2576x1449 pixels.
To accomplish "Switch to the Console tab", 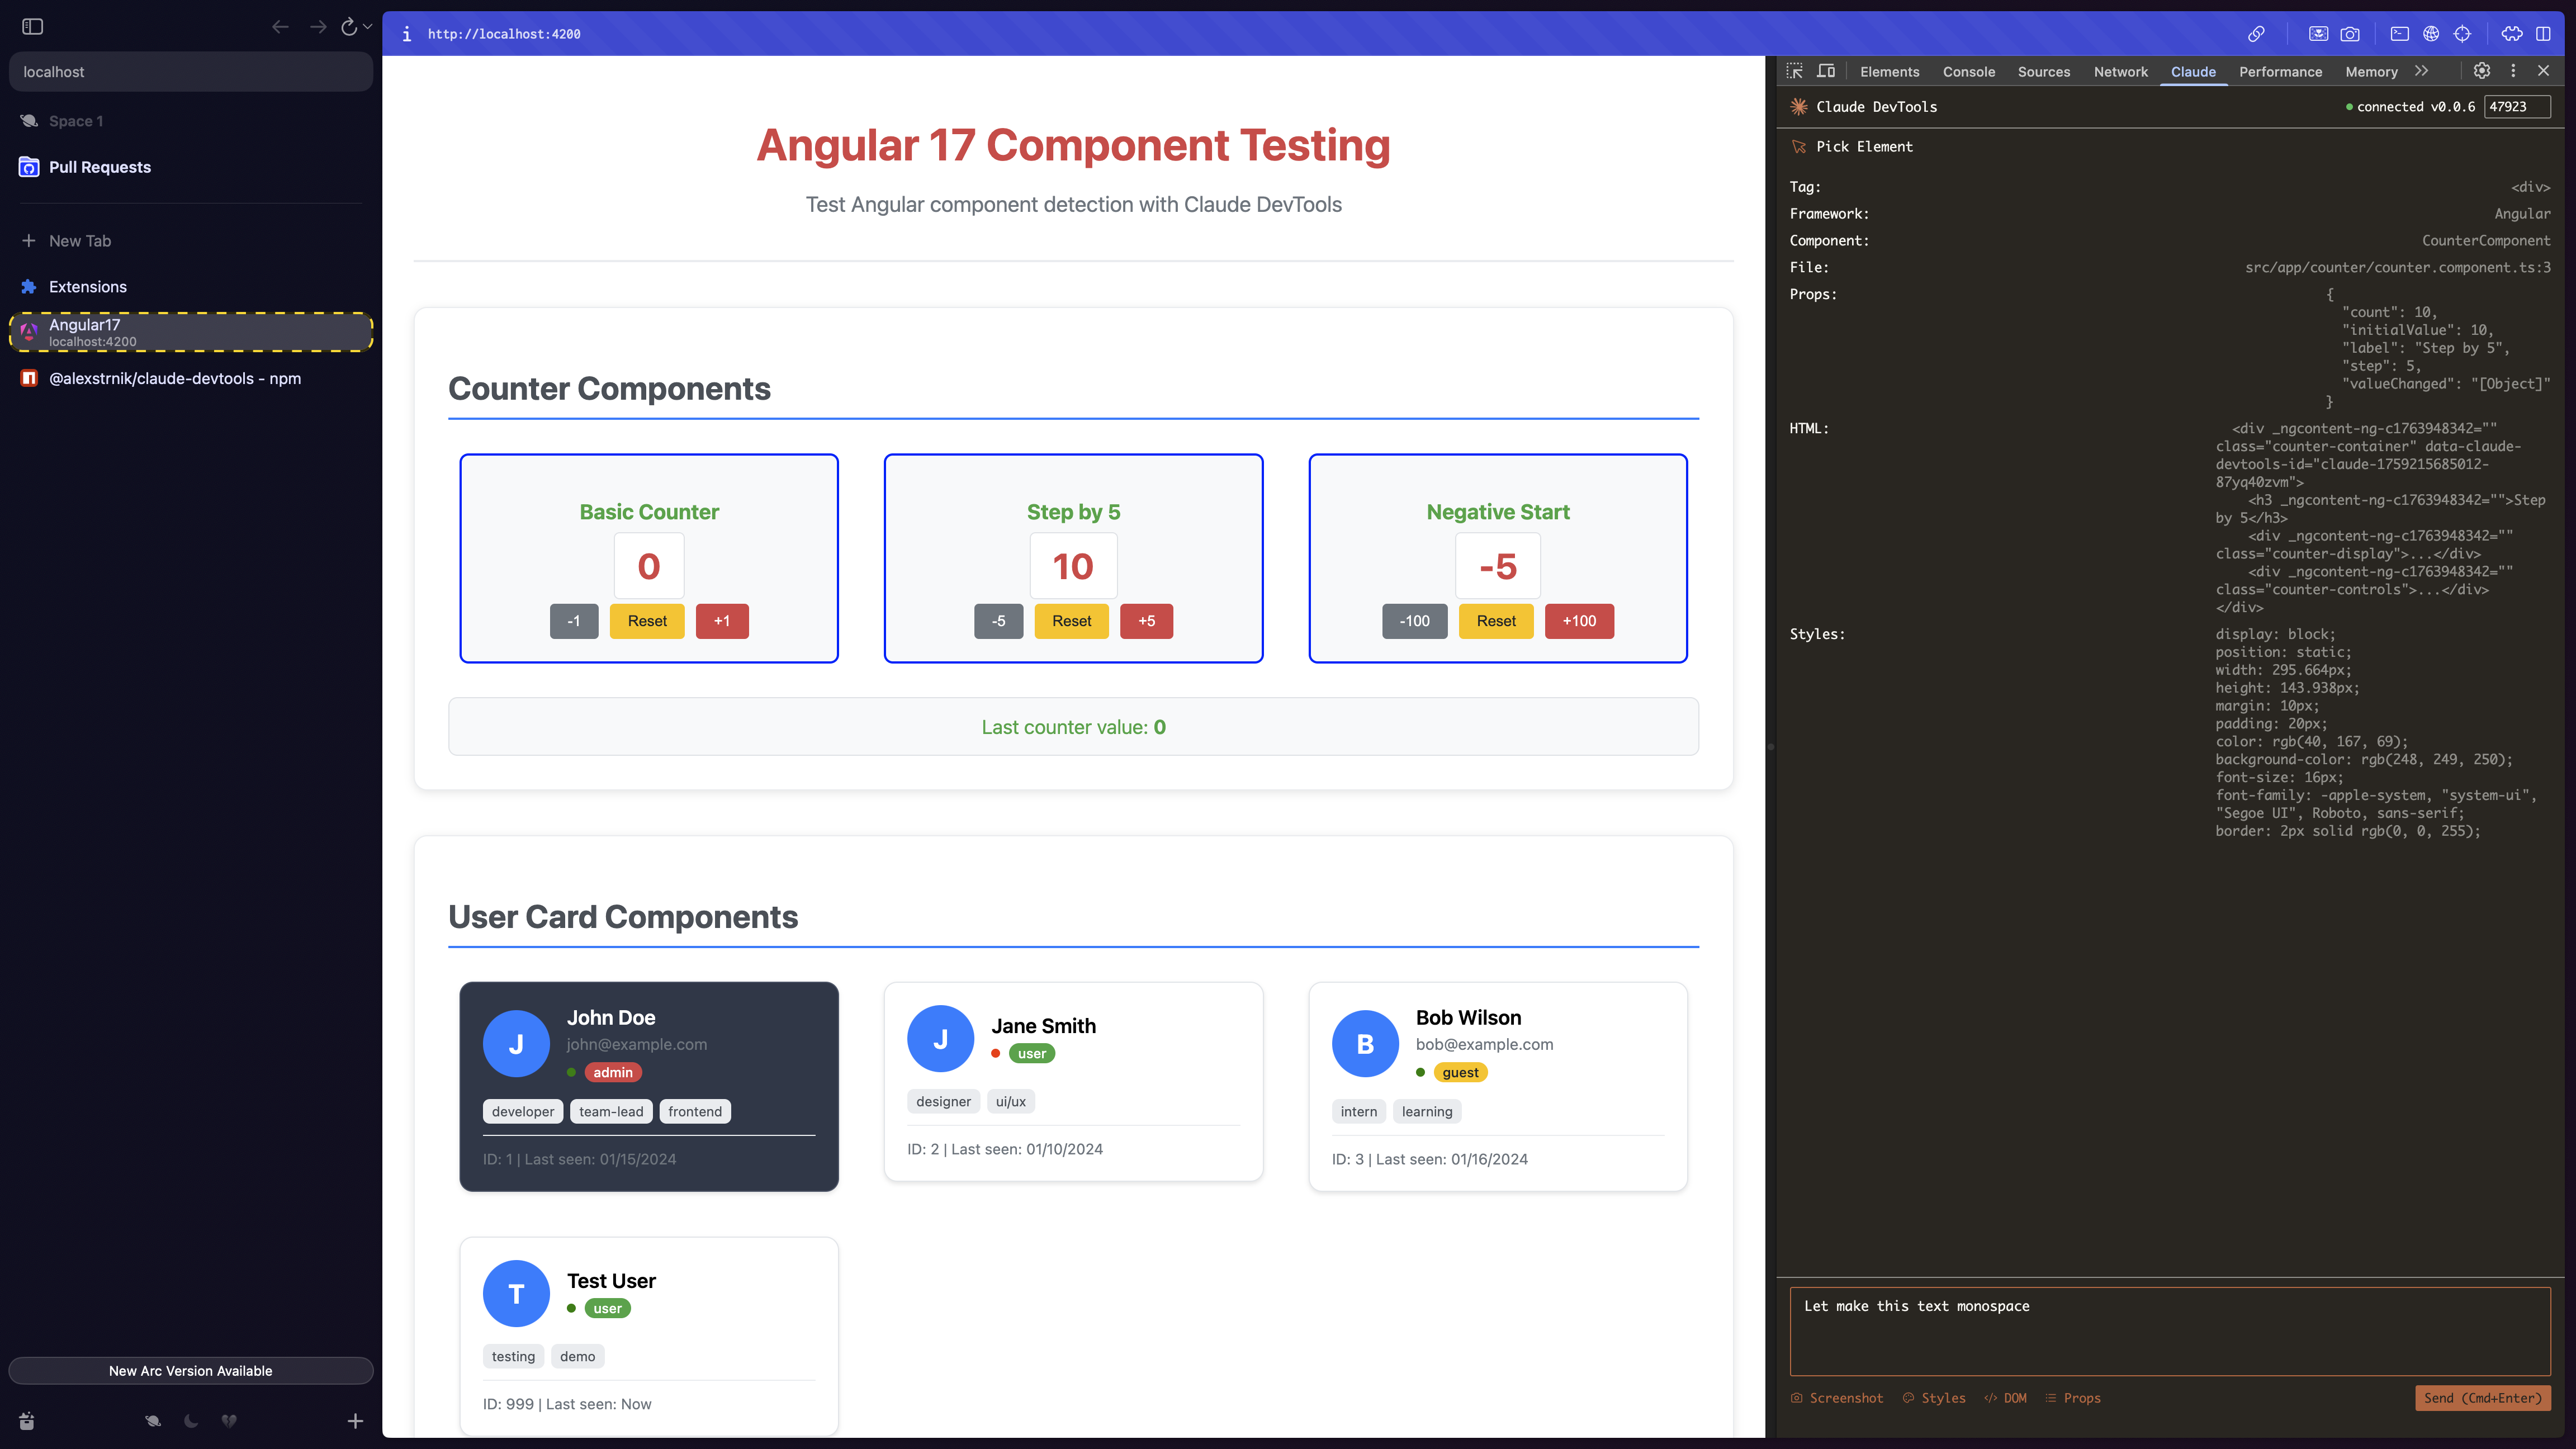I will [1969, 72].
